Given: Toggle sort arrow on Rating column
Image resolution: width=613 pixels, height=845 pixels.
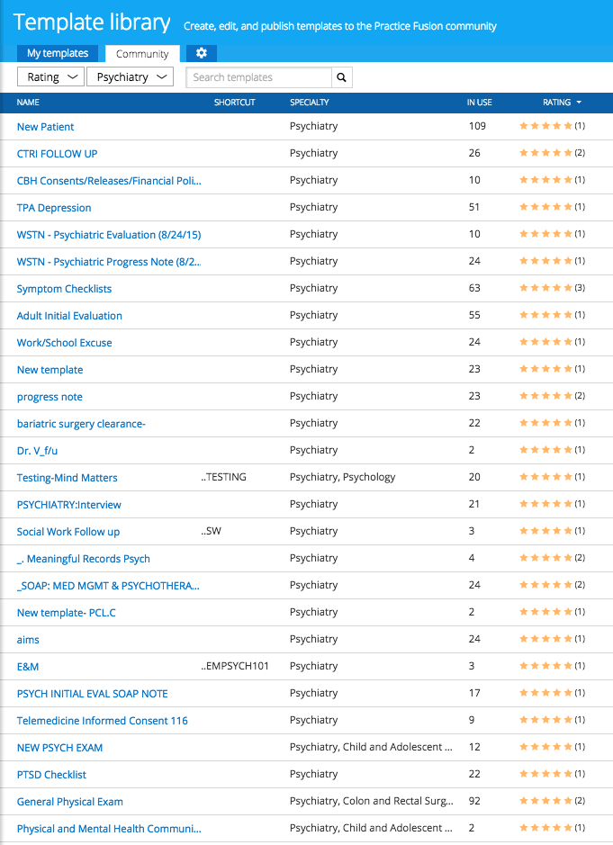Looking at the screenshot, I should pos(579,103).
